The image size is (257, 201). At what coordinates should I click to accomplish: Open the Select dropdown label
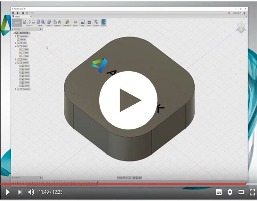click(x=104, y=26)
